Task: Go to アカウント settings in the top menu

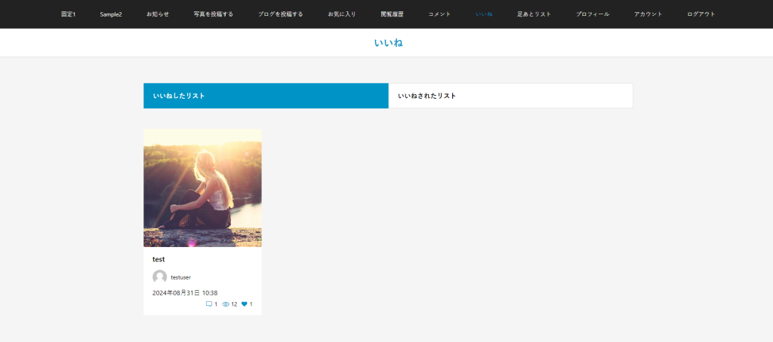Action: click(648, 14)
